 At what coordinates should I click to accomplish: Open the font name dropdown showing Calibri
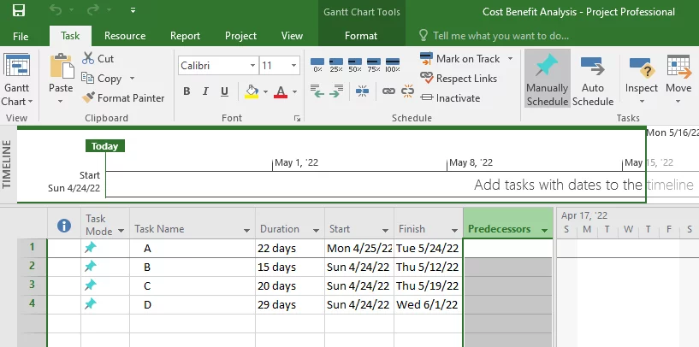[x=252, y=65]
